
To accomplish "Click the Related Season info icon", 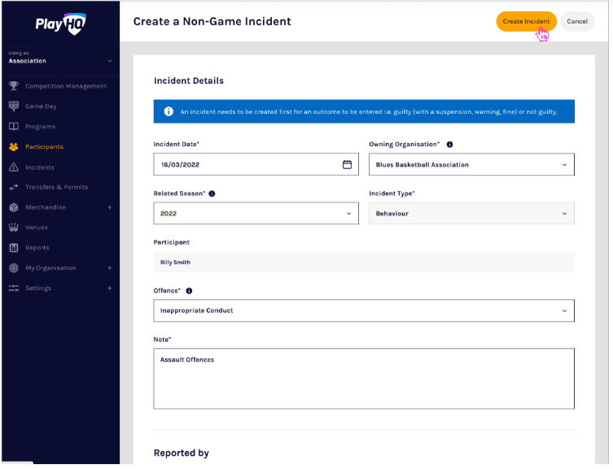I will (212, 193).
